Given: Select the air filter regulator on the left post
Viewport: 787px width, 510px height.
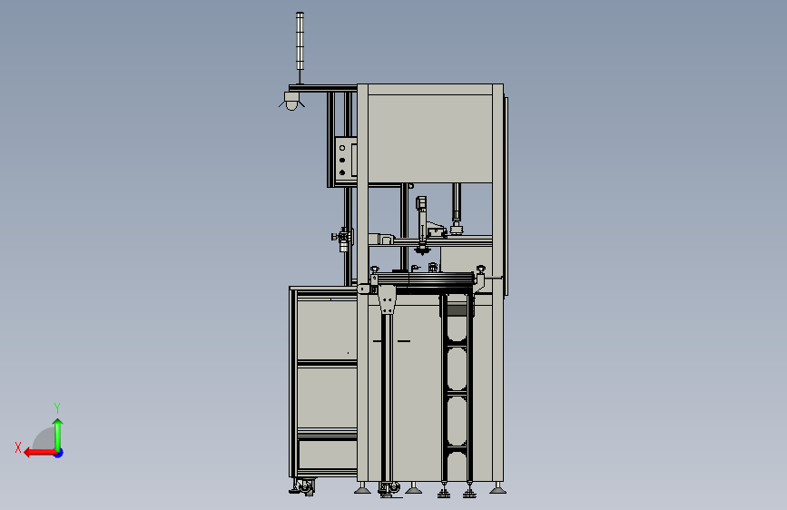Looking at the screenshot, I should coord(343,239).
